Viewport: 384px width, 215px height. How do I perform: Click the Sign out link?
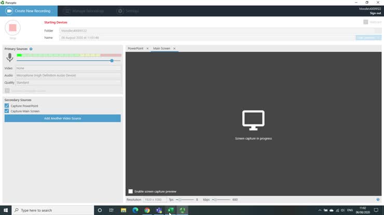click(375, 13)
